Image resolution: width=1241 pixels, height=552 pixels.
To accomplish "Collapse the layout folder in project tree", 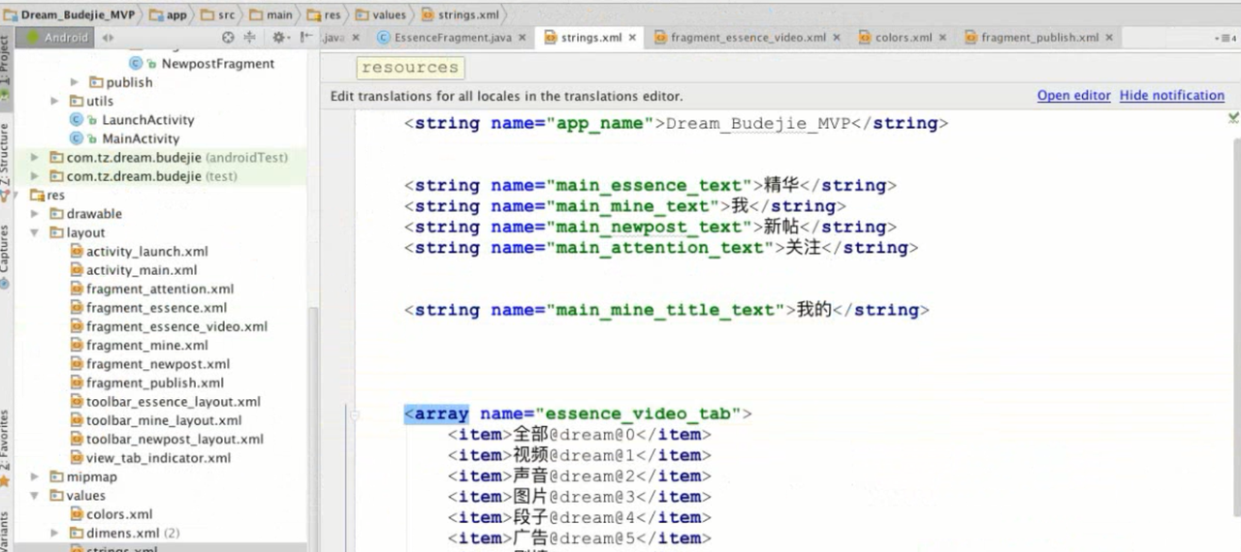I will (x=35, y=232).
